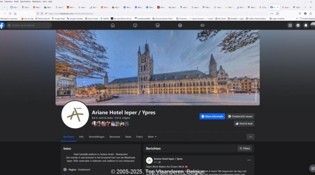Open the FIBARO bookmark
The image size is (315, 175).
pyautogui.click(x=105, y=18)
